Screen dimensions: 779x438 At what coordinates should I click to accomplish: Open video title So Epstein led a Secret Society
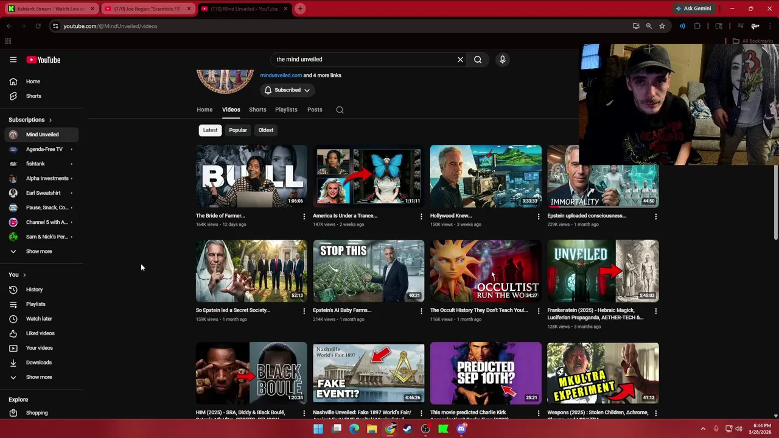pos(233,310)
